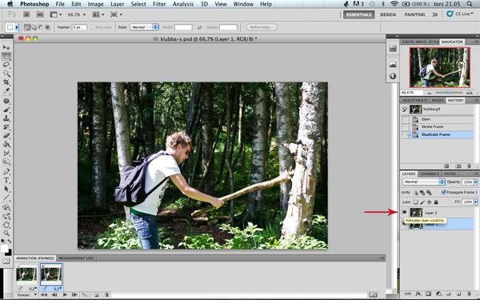Adjust the Navigator zoom slider
This screenshot has width=480, height=300.
pyautogui.click(x=448, y=92)
